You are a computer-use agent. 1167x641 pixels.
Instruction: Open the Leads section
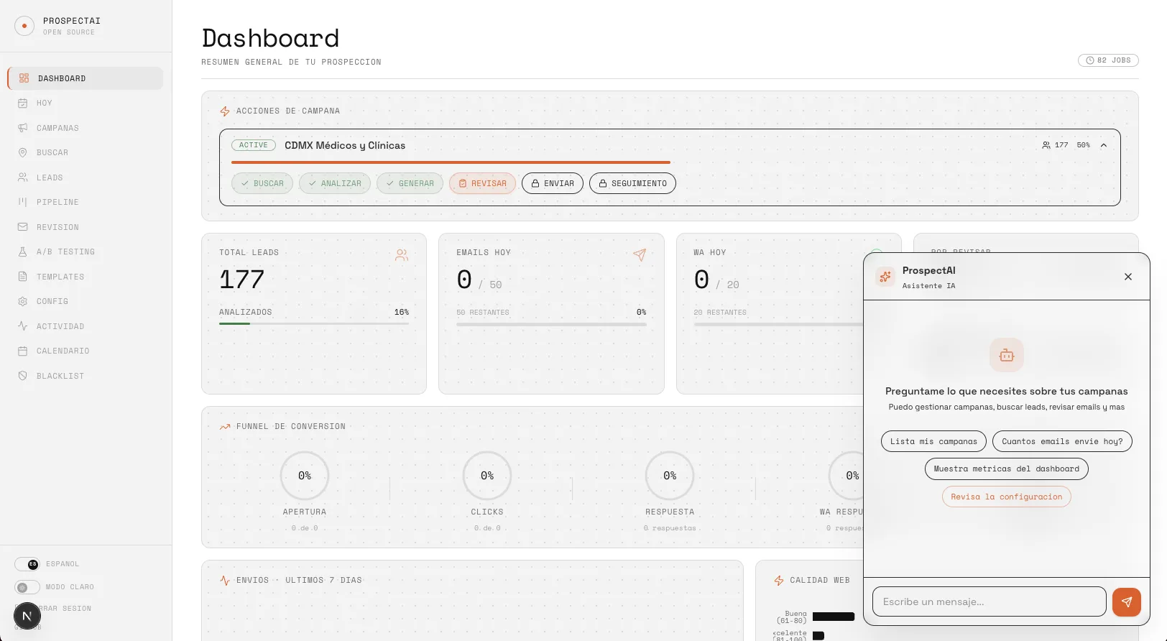click(86, 177)
